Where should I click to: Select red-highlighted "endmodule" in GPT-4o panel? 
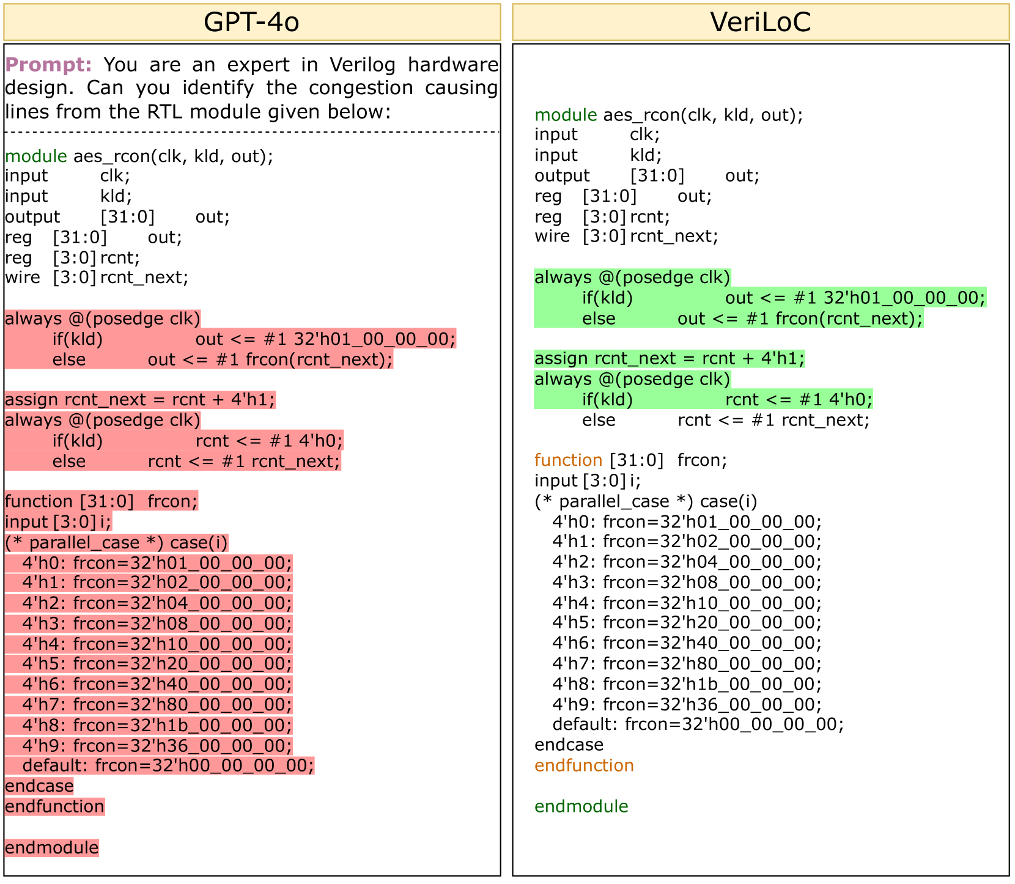pyautogui.click(x=51, y=848)
